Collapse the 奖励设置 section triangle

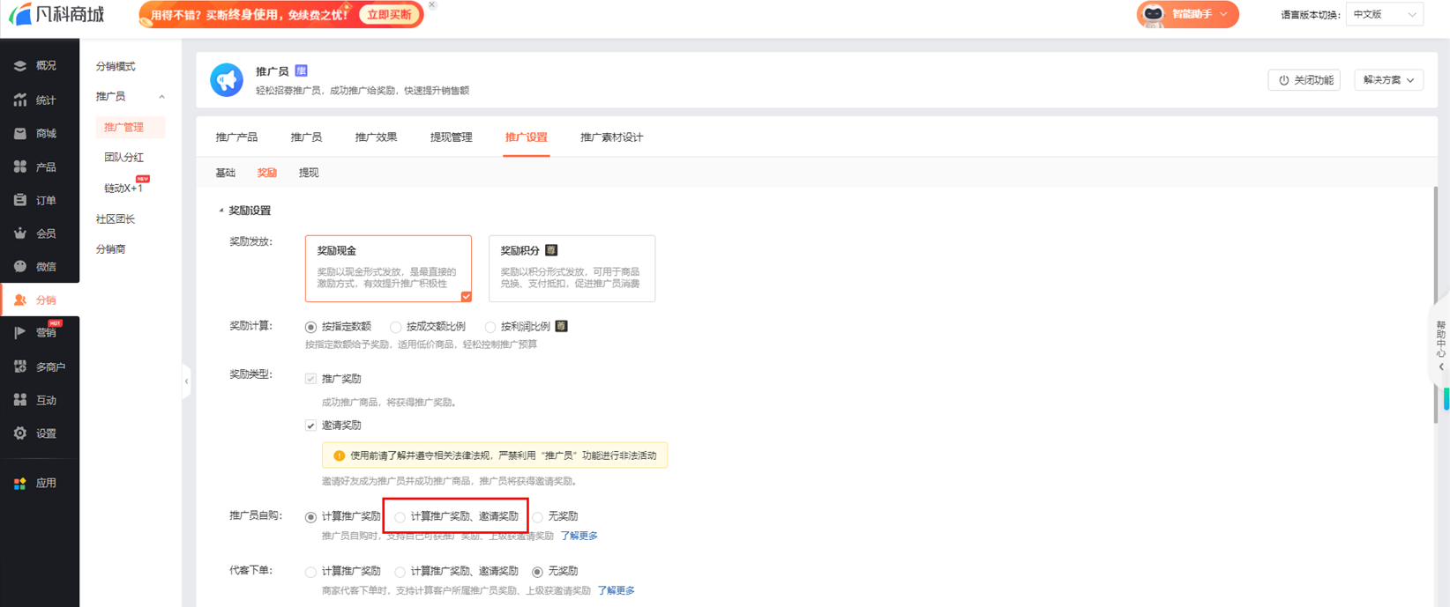click(221, 211)
